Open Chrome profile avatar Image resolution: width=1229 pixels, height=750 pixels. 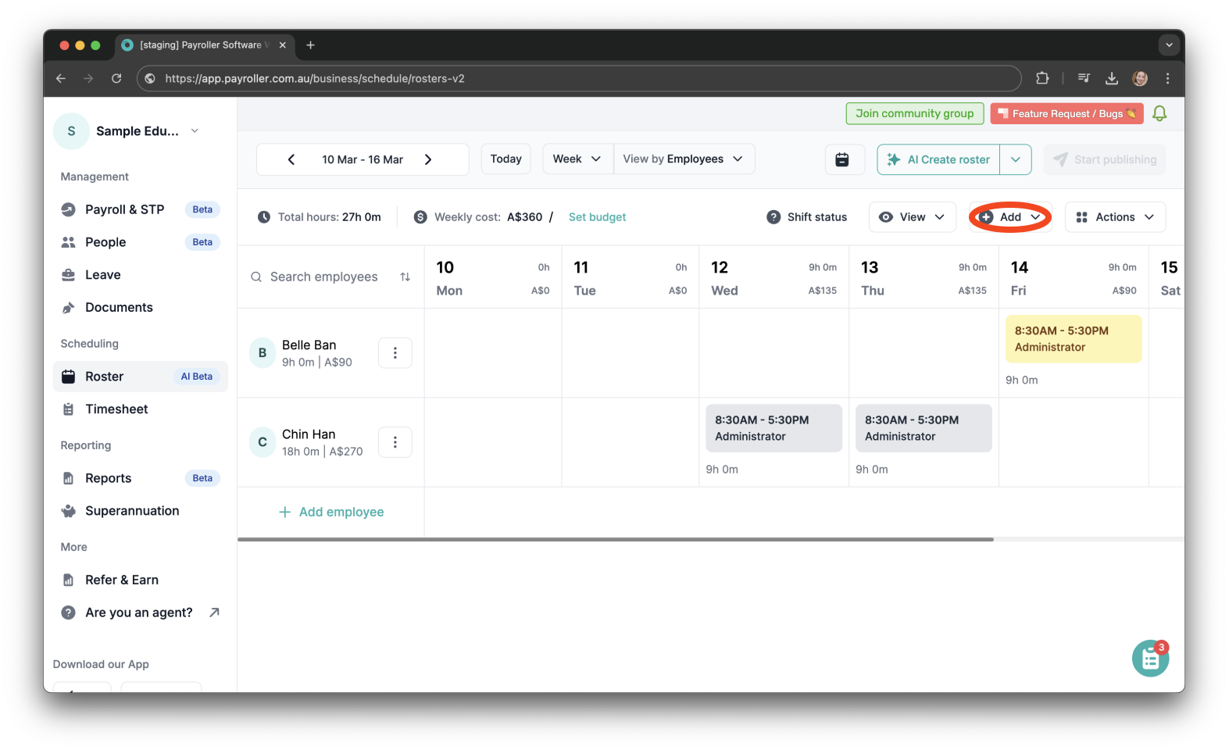point(1140,78)
